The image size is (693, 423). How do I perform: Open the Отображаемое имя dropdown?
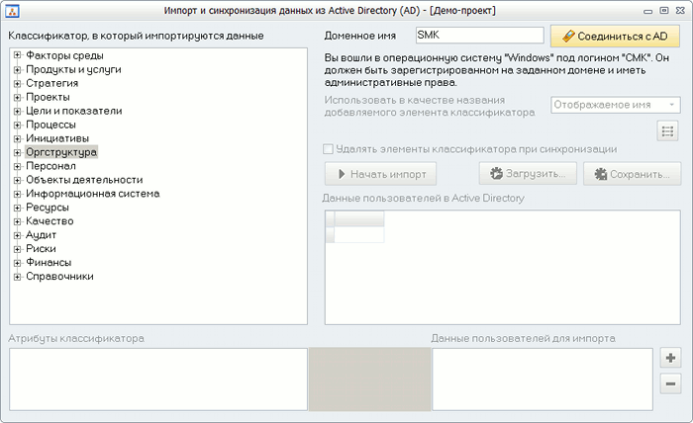615,105
